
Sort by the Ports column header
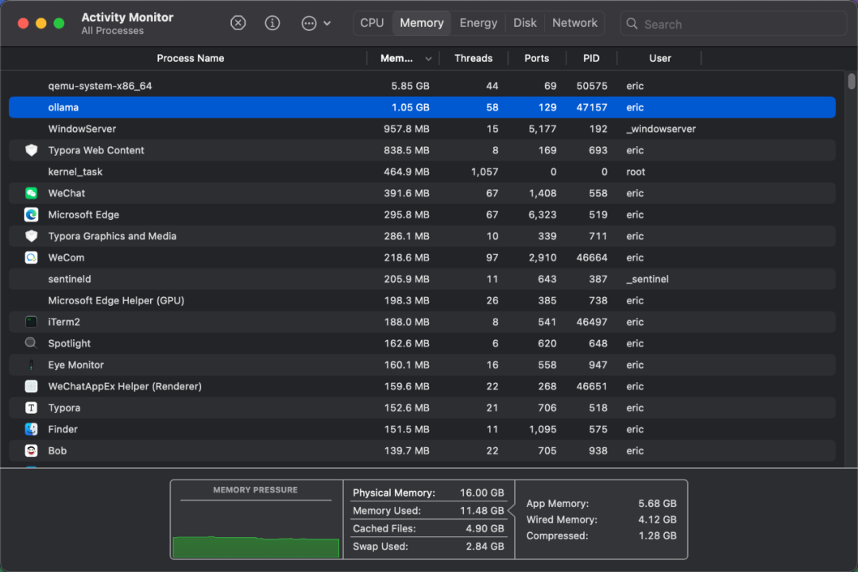tap(536, 58)
